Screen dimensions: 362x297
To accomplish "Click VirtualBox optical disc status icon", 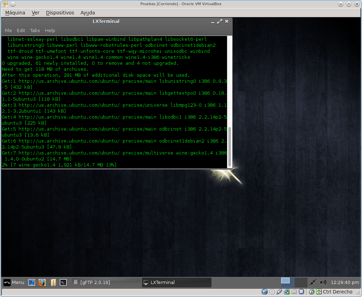I will click(272, 292).
